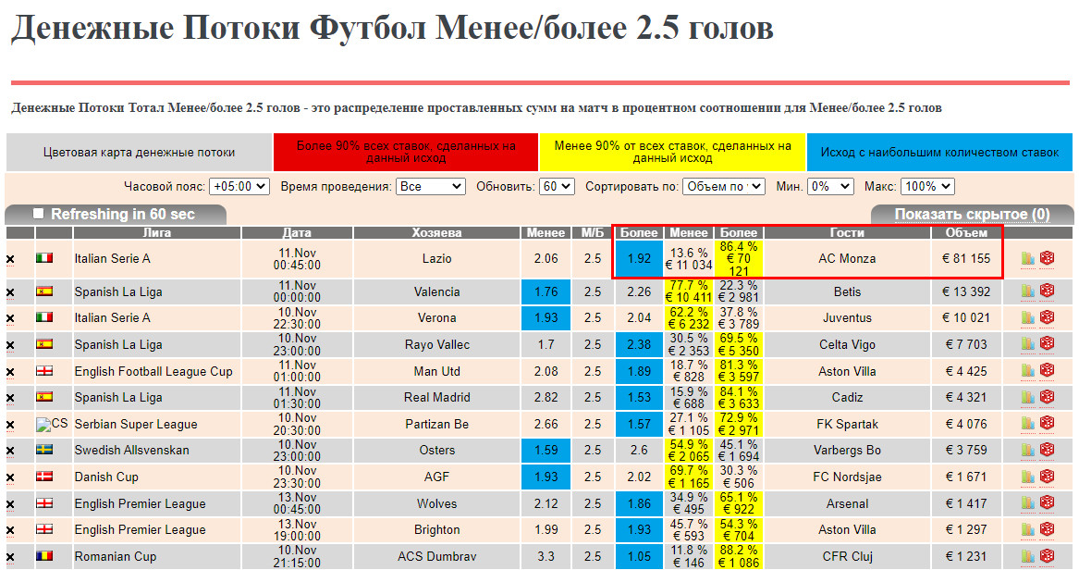Viewport: 1079px width, 570px height.
Task: Click red dice icon for Wolves row
Action: pos(1047,502)
